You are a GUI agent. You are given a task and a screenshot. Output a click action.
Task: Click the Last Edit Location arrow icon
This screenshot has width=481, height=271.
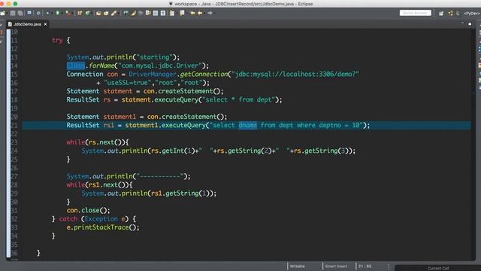192,14
